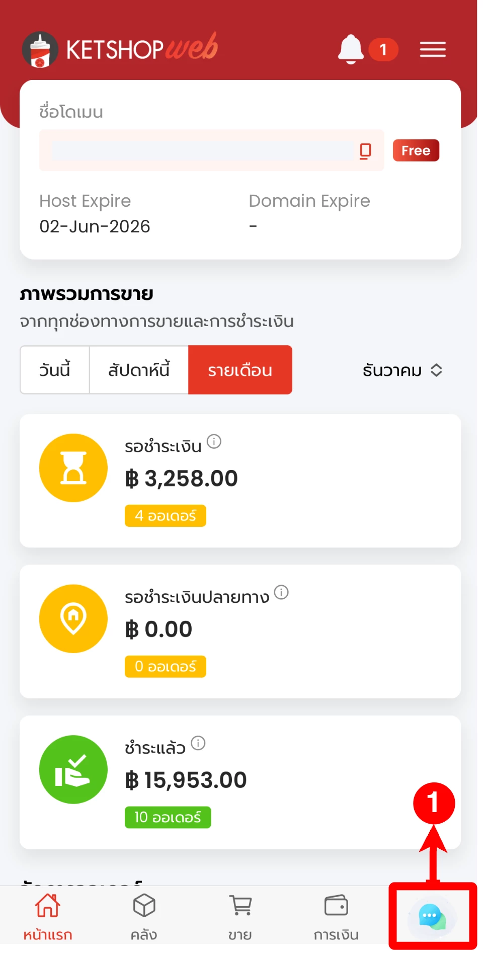Viewport: 484px width, 956px height.
Task: Show info for cash on delivery
Action: click(281, 592)
